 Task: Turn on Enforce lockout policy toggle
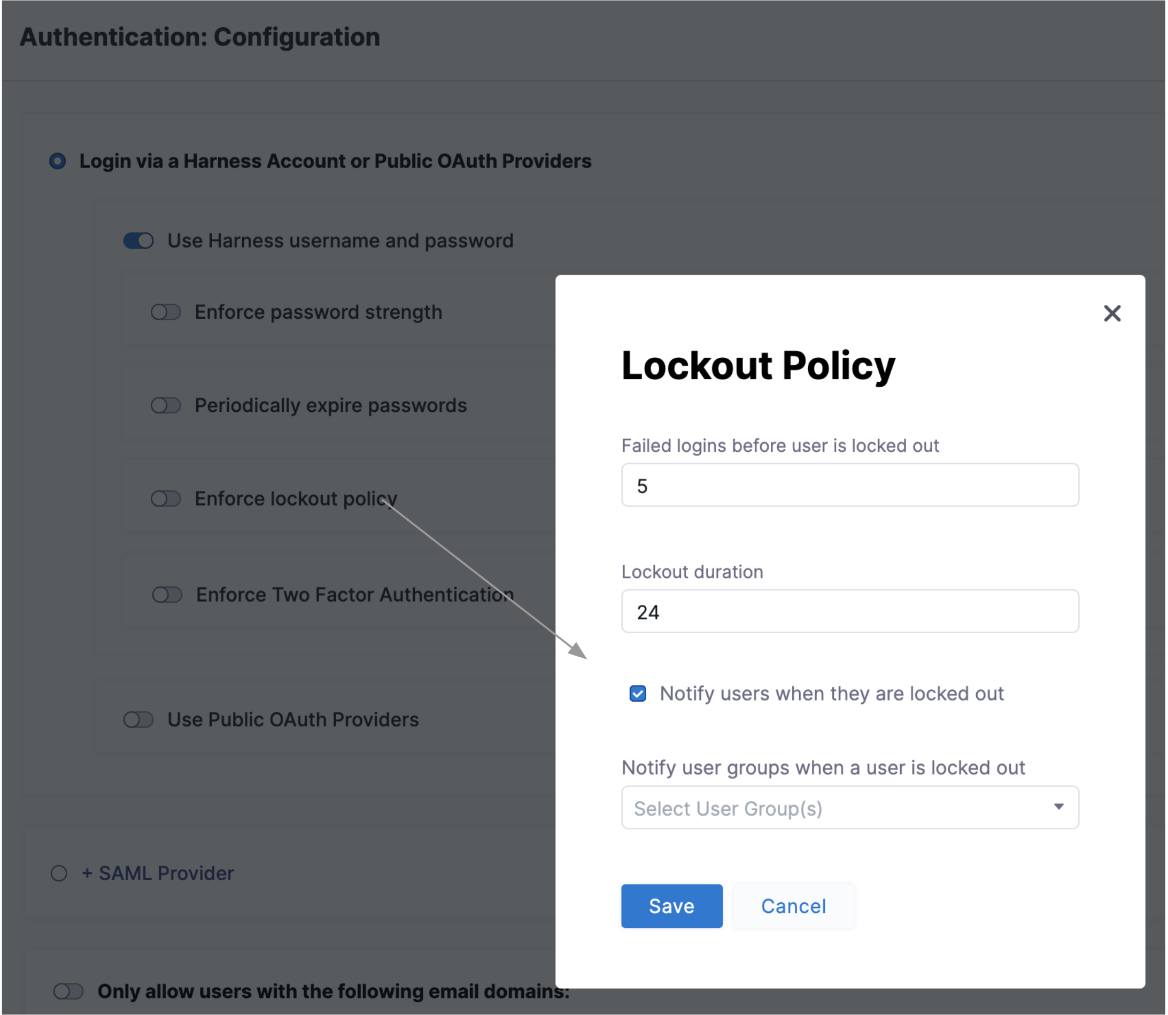(166, 499)
